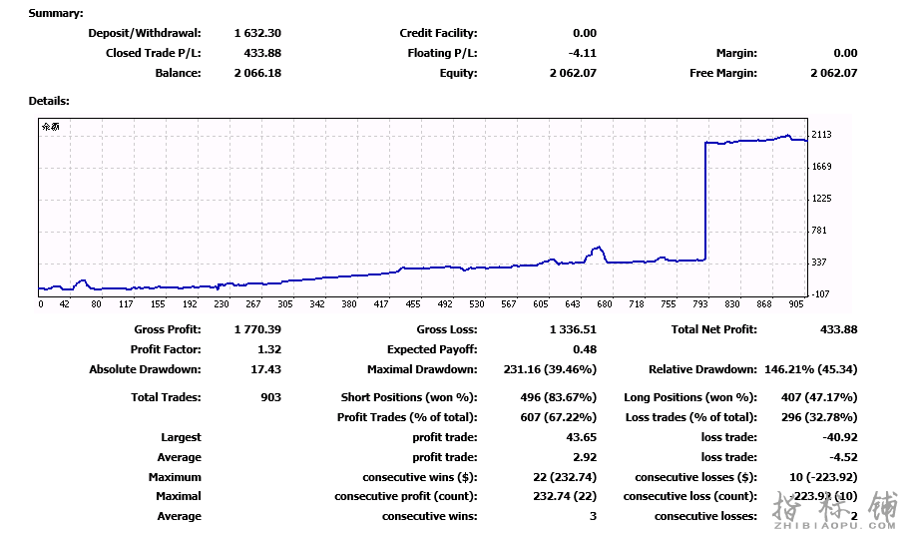Screen dimensions: 906x535
Task: Click total trades value 903
Action: 271,397
